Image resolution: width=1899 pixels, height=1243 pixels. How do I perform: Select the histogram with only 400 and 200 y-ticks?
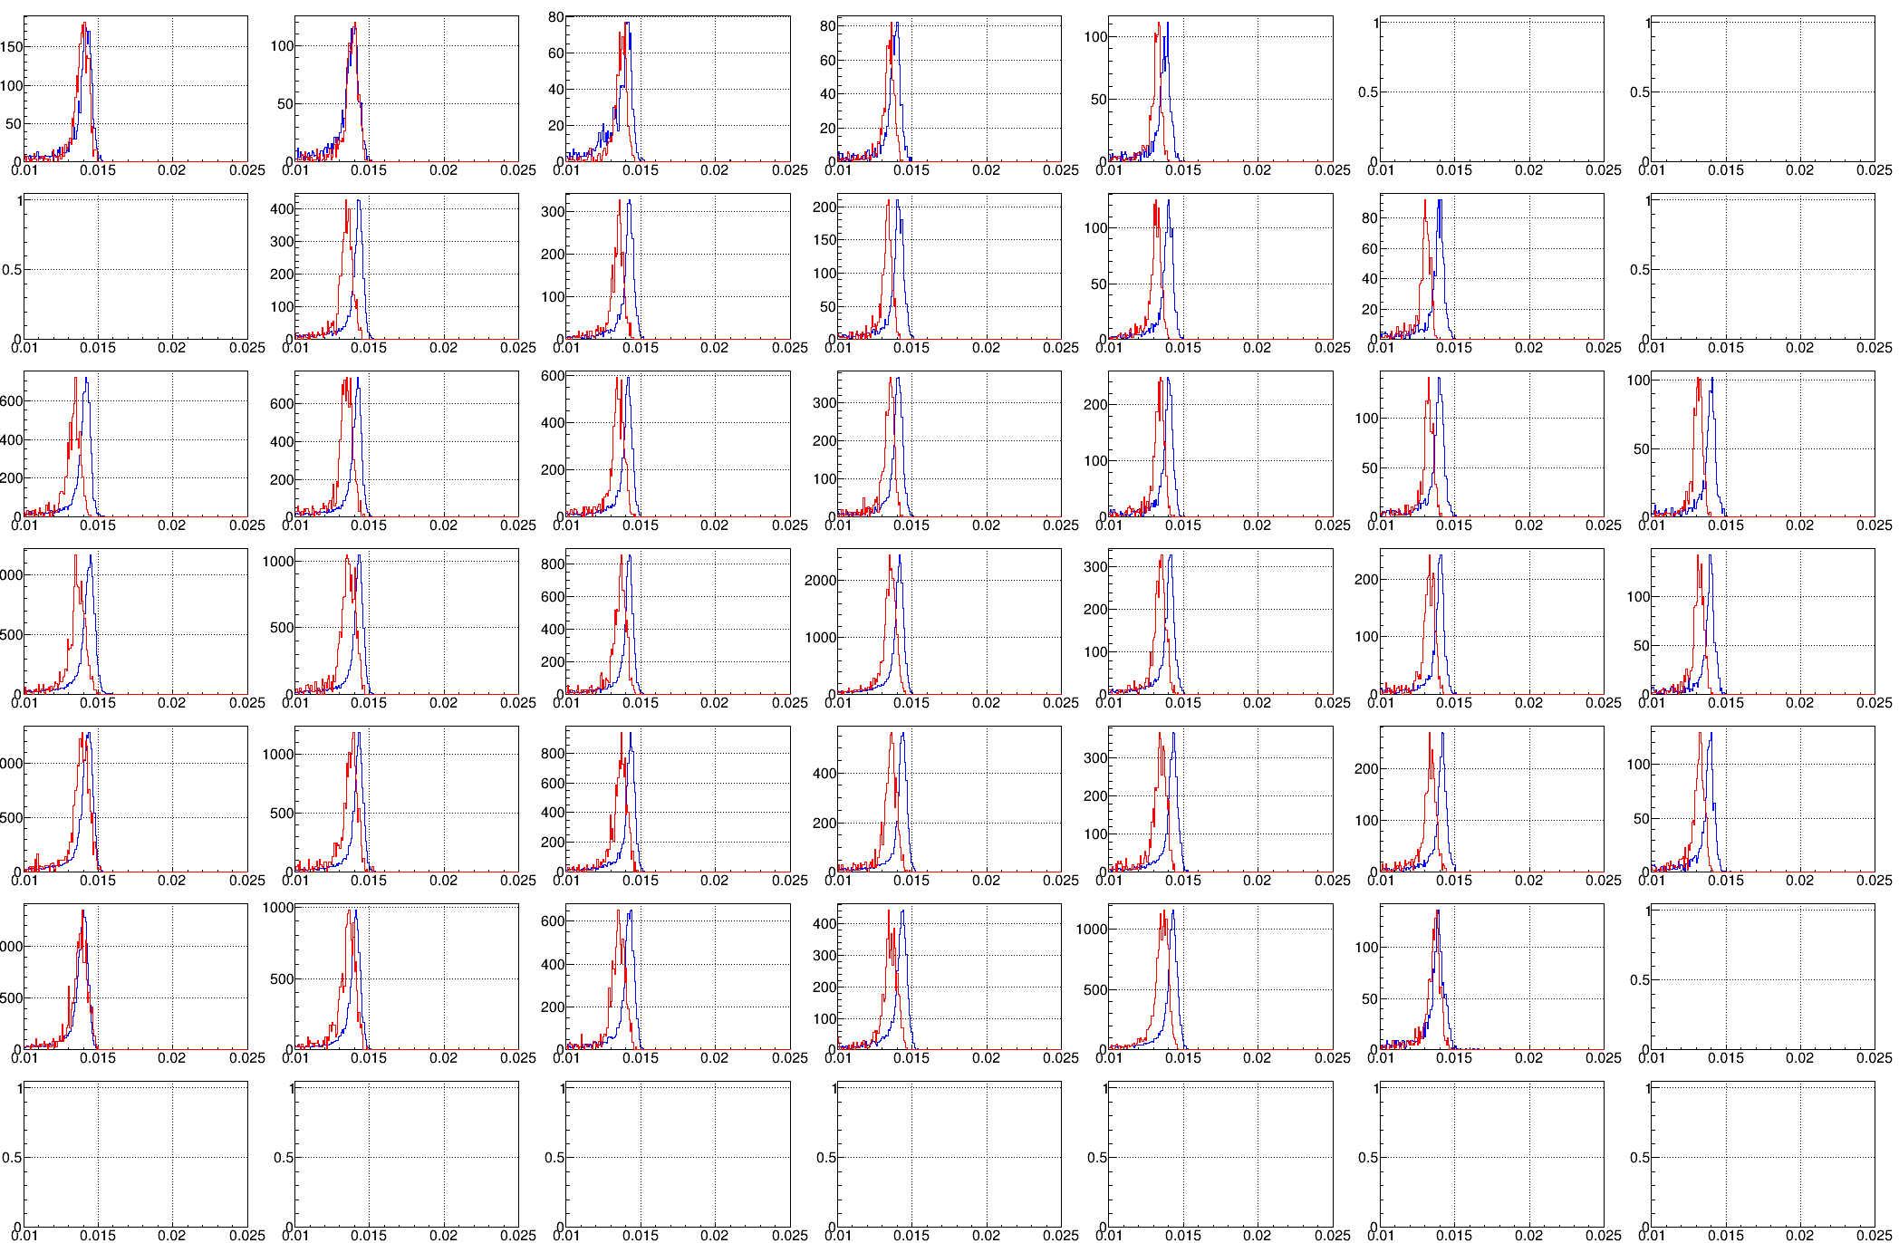click(x=949, y=799)
